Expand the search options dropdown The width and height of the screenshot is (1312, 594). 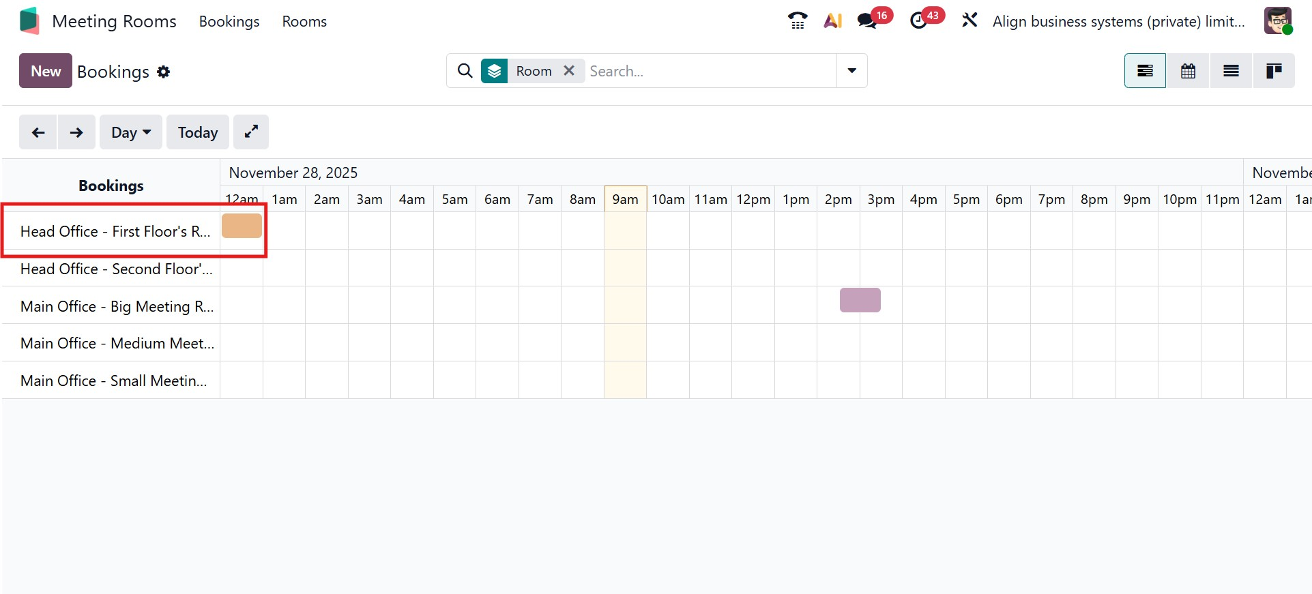coord(851,70)
